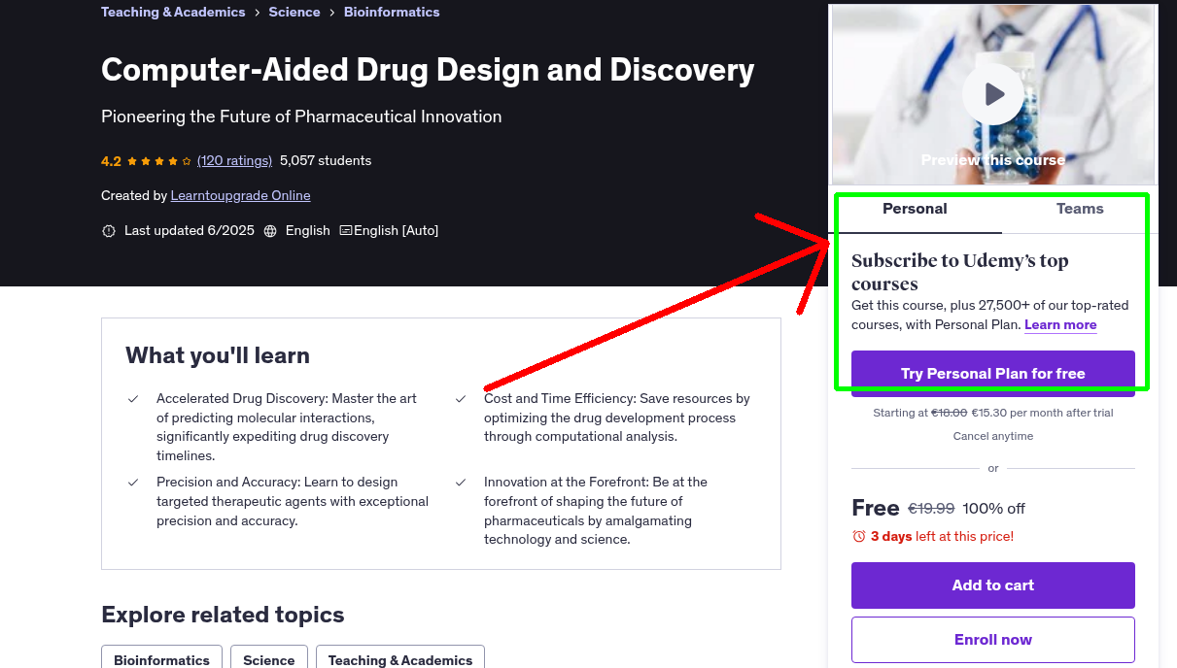Open the Learn more link
This screenshot has width=1177, height=668.
pos(1060,325)
